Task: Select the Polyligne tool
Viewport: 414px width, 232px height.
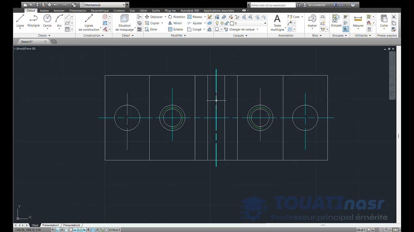Action: tap(33, 21)
